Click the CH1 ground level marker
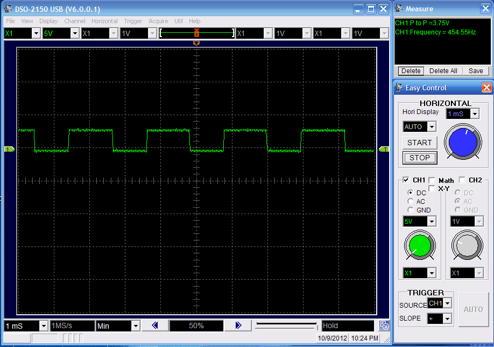494x347 pixels. tap(9, 149)
